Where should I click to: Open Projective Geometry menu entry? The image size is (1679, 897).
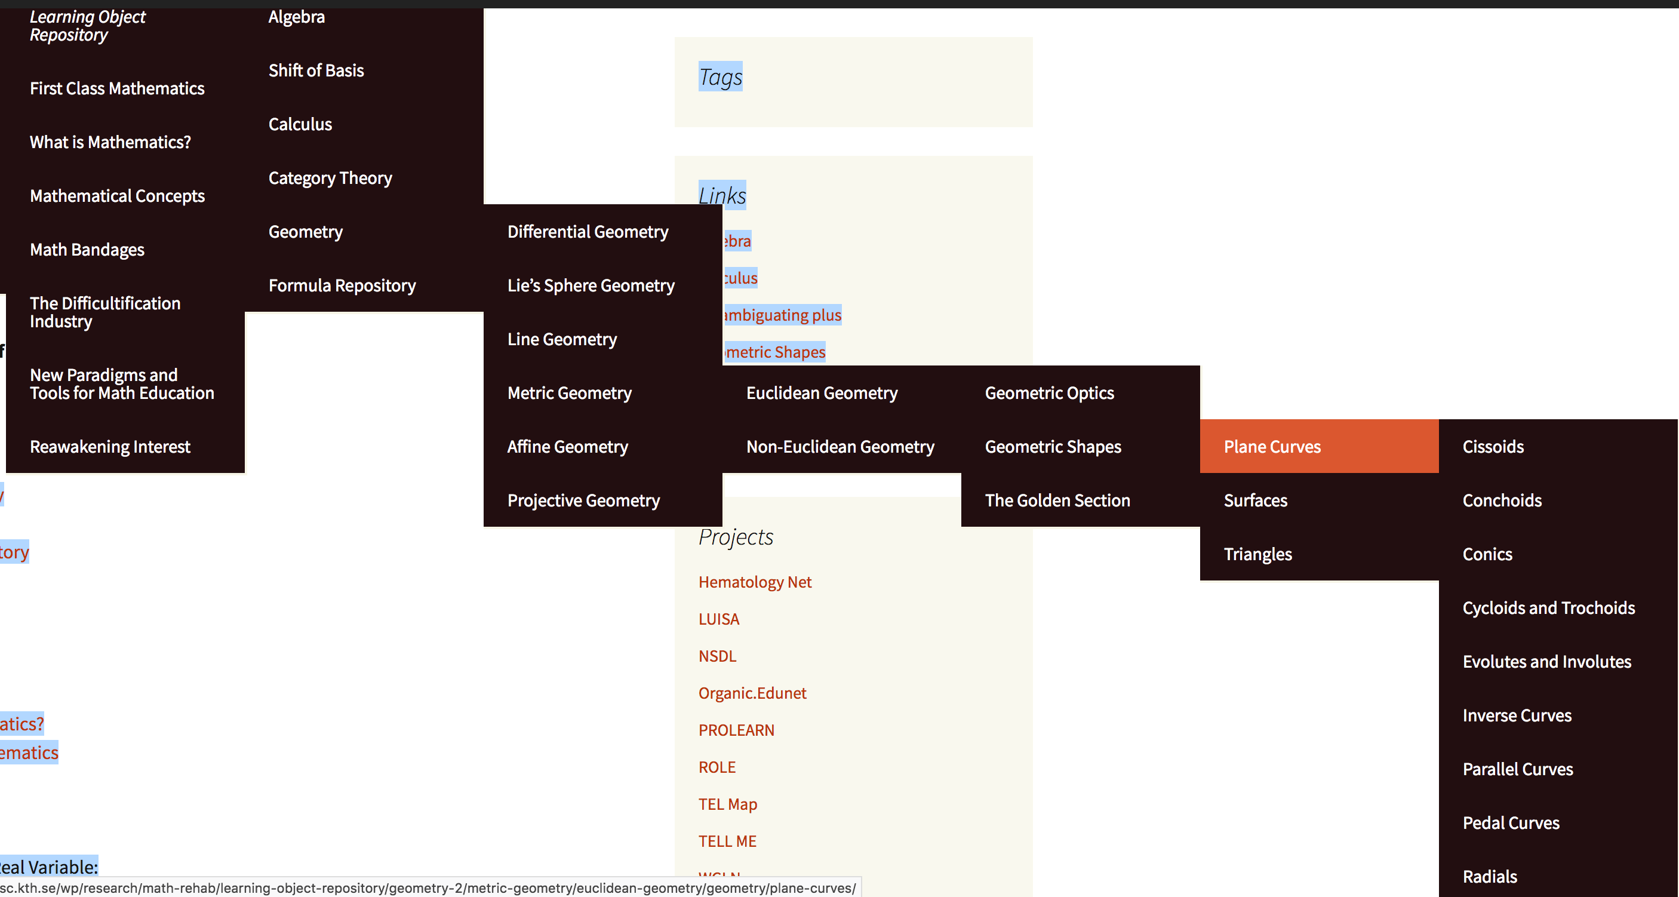tap(583, 500)
